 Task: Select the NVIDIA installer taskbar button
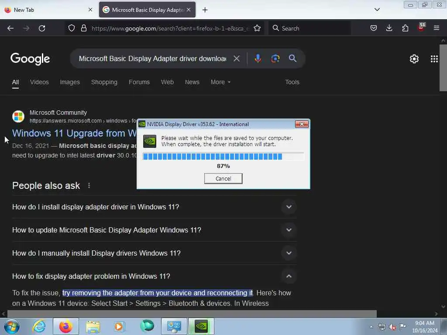click(x=201, y=326)
